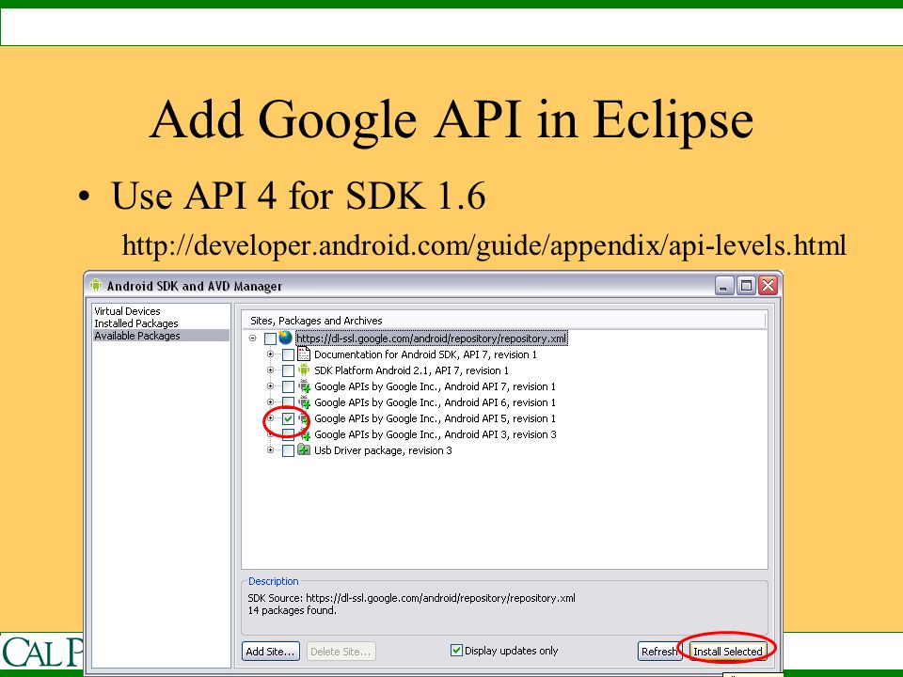This screenshot has width=903, height=677.
Task: Expand Google APIs Android API 7 node
Action: (270, 386)
